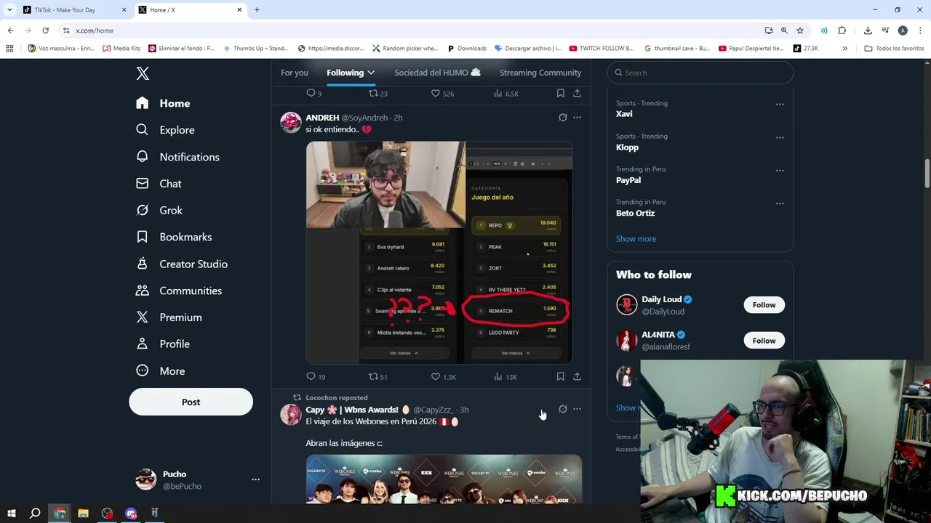The height and width of the screenshot is (523, 931).
Task: Open ANDREH's Juego del año image
Action: [439, 253]
